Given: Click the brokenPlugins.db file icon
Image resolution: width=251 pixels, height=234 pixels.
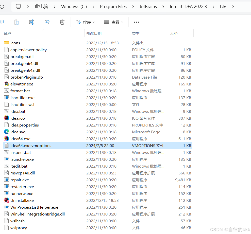Looking at the screenshot, I should point(7,77).
